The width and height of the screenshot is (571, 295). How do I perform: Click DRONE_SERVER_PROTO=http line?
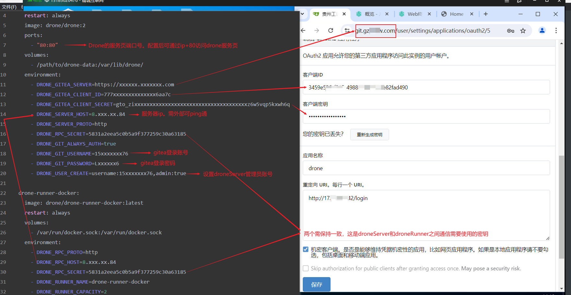click(72, 124)
